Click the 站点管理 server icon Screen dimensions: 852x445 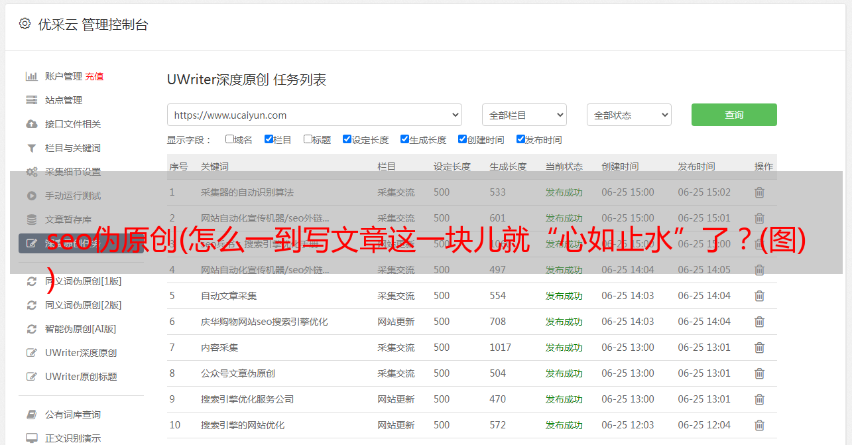tap(31, 100)
